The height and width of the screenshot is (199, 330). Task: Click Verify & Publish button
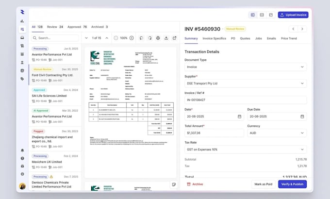(x=292, y=184)
